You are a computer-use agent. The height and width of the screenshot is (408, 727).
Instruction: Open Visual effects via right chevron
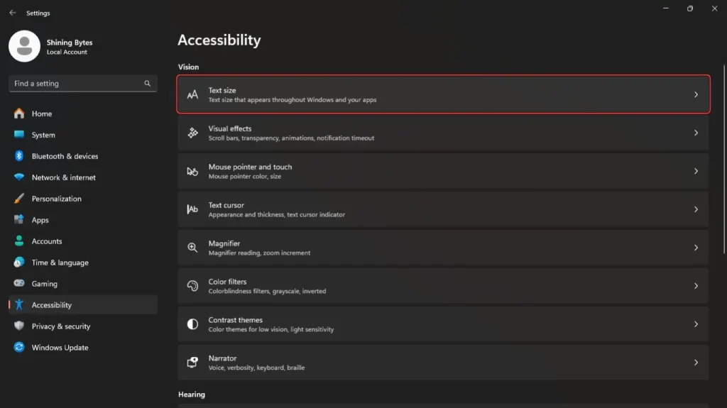click(696, 133)
